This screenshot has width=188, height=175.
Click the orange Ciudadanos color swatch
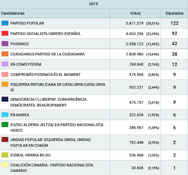tap(5, 54)
